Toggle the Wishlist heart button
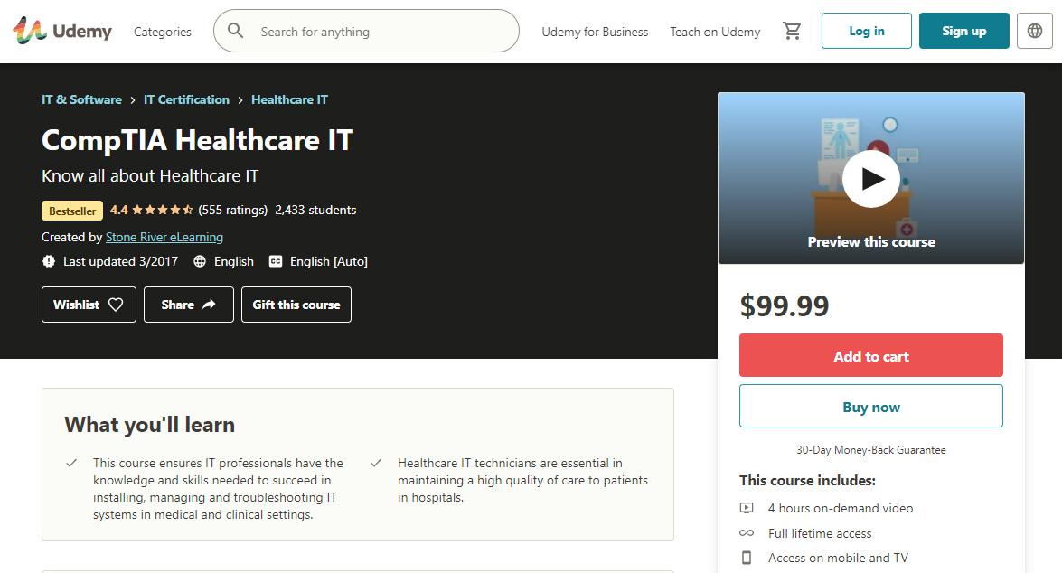 click(x=89, y=305)
